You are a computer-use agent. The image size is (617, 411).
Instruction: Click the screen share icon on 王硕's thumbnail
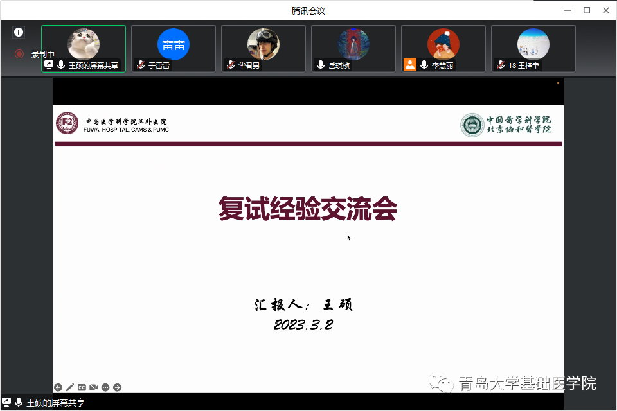49,64
